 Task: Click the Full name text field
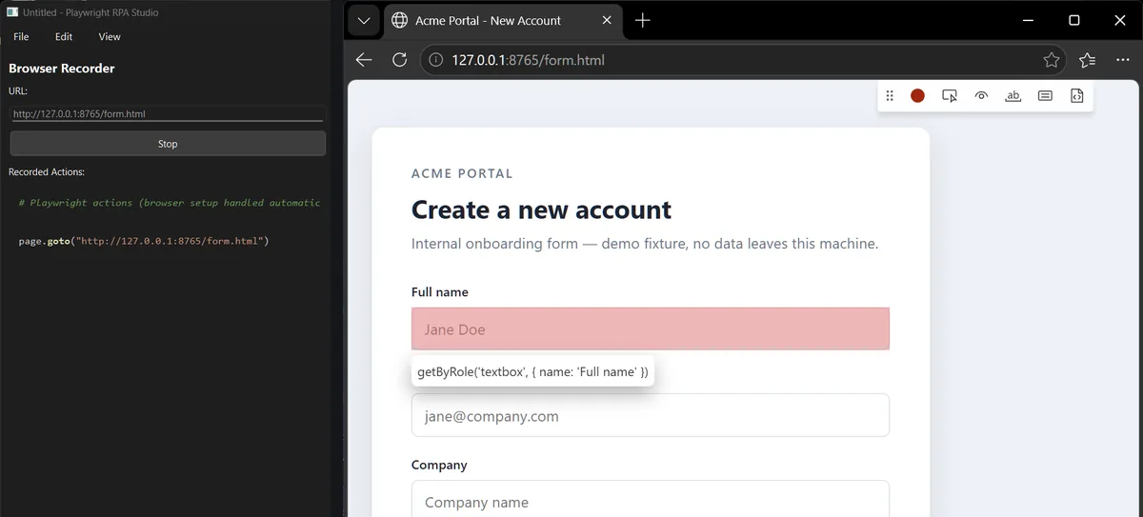click(651, 329)
